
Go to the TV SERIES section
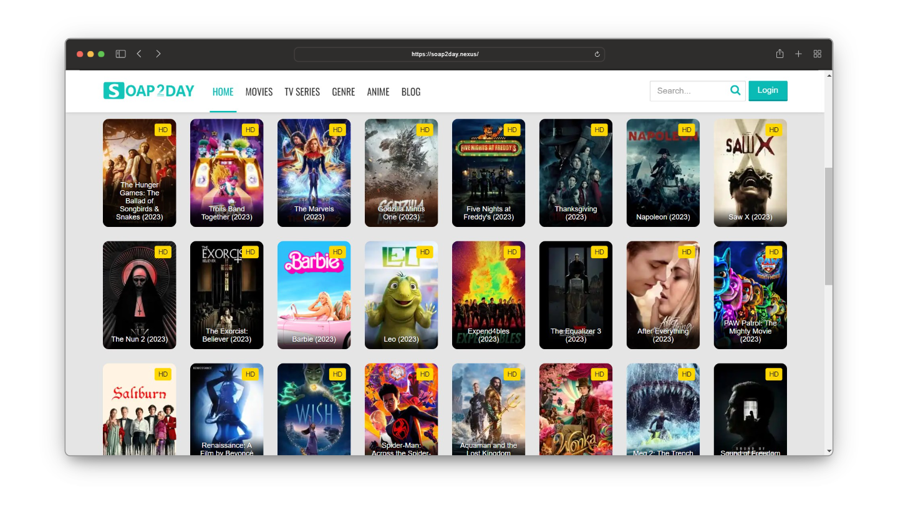[x=302, y=92]
